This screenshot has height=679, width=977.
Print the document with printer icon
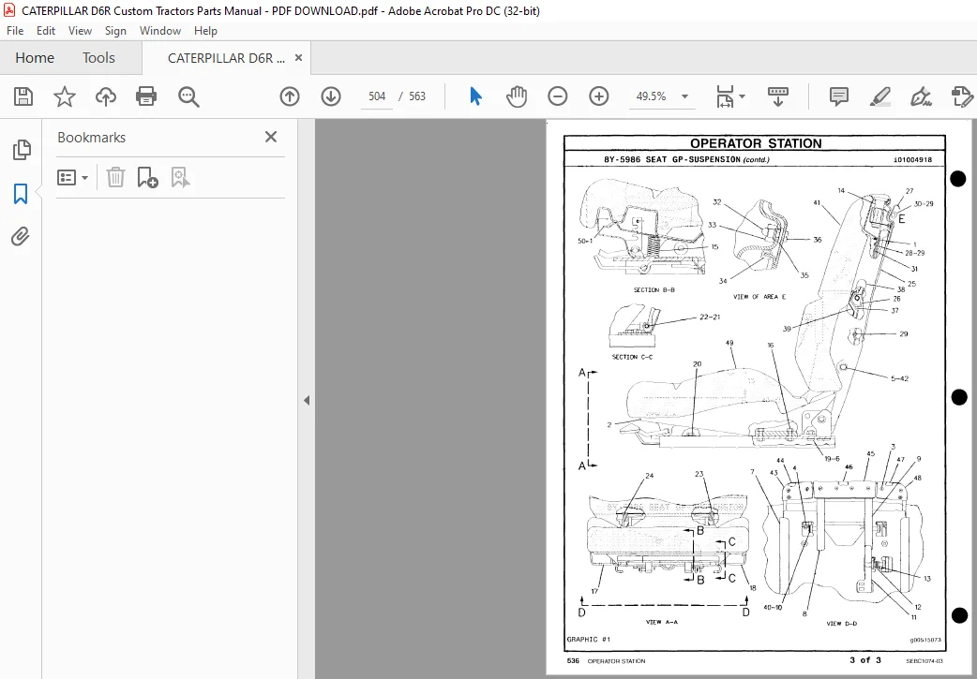click(146, 96)
